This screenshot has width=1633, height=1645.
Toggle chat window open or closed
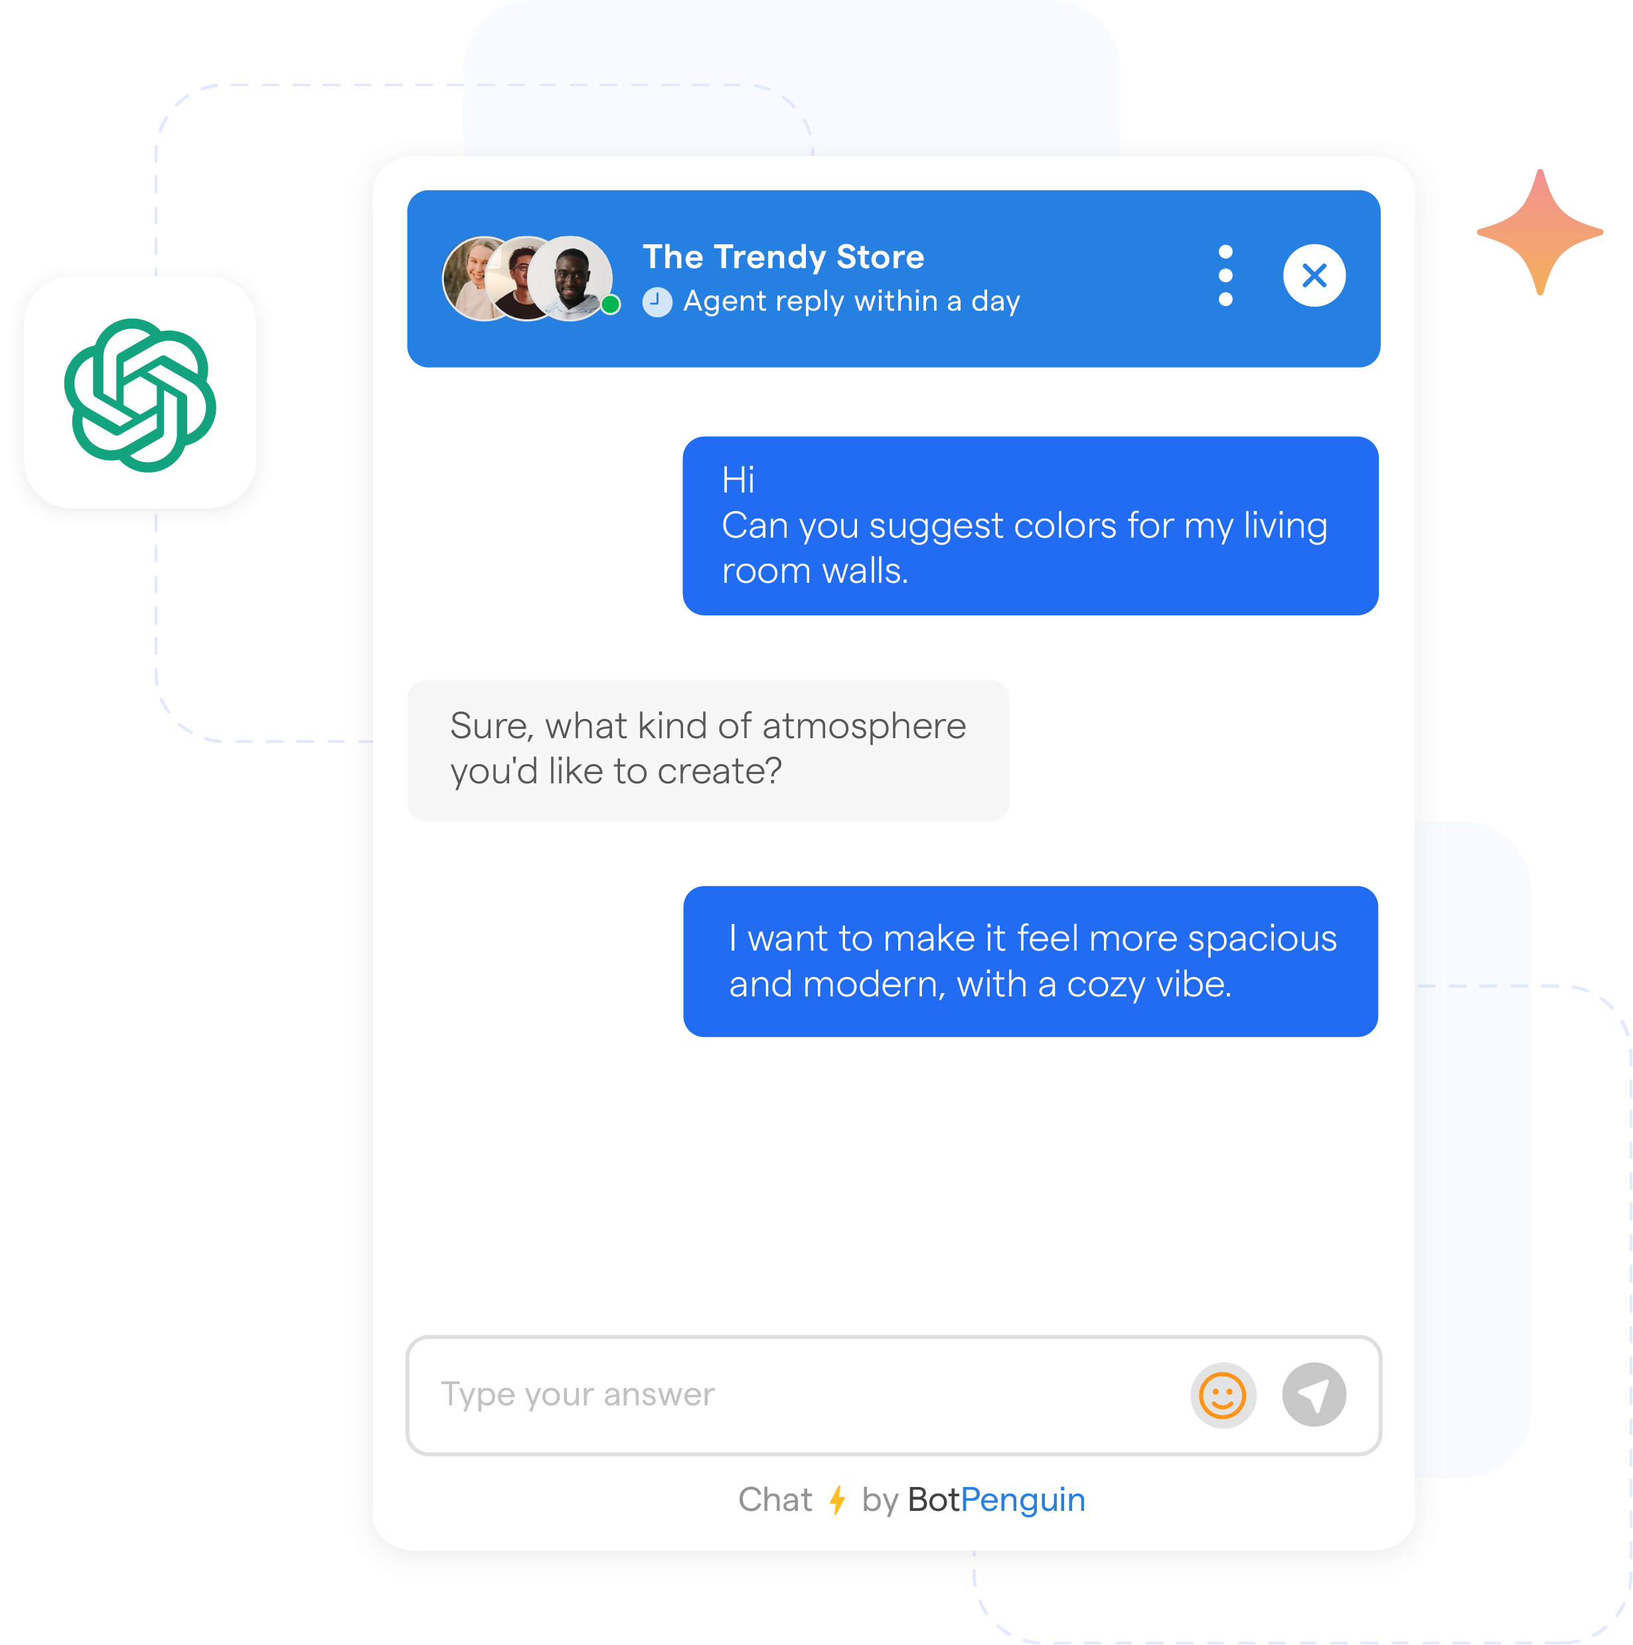pyautogui.click(x=1313, y=277)
